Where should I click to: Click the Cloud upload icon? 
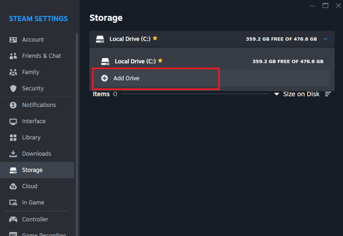pos(13,186)
